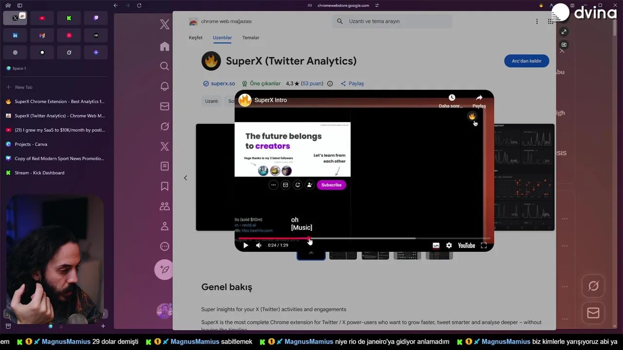Select the second gallery thumbnail below video

point(343,255)
